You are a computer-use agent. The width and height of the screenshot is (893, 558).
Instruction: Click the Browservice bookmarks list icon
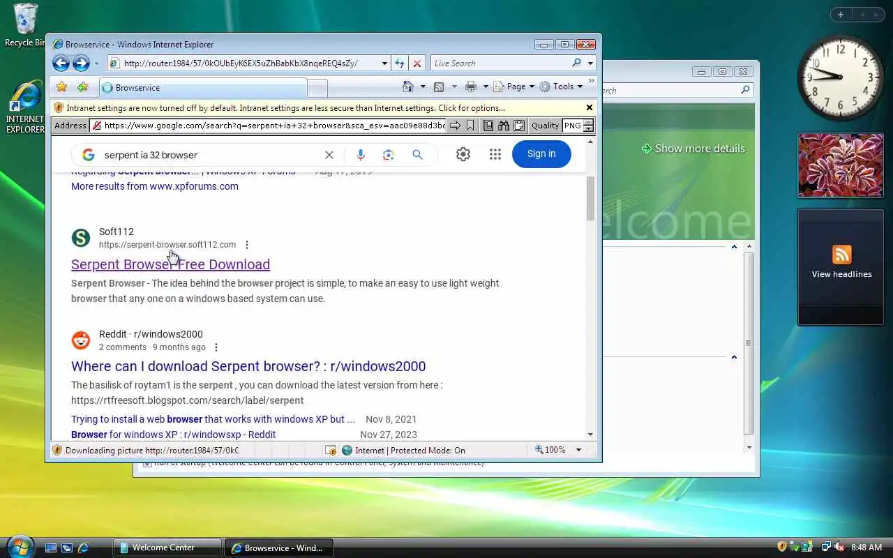click(488, 126)
